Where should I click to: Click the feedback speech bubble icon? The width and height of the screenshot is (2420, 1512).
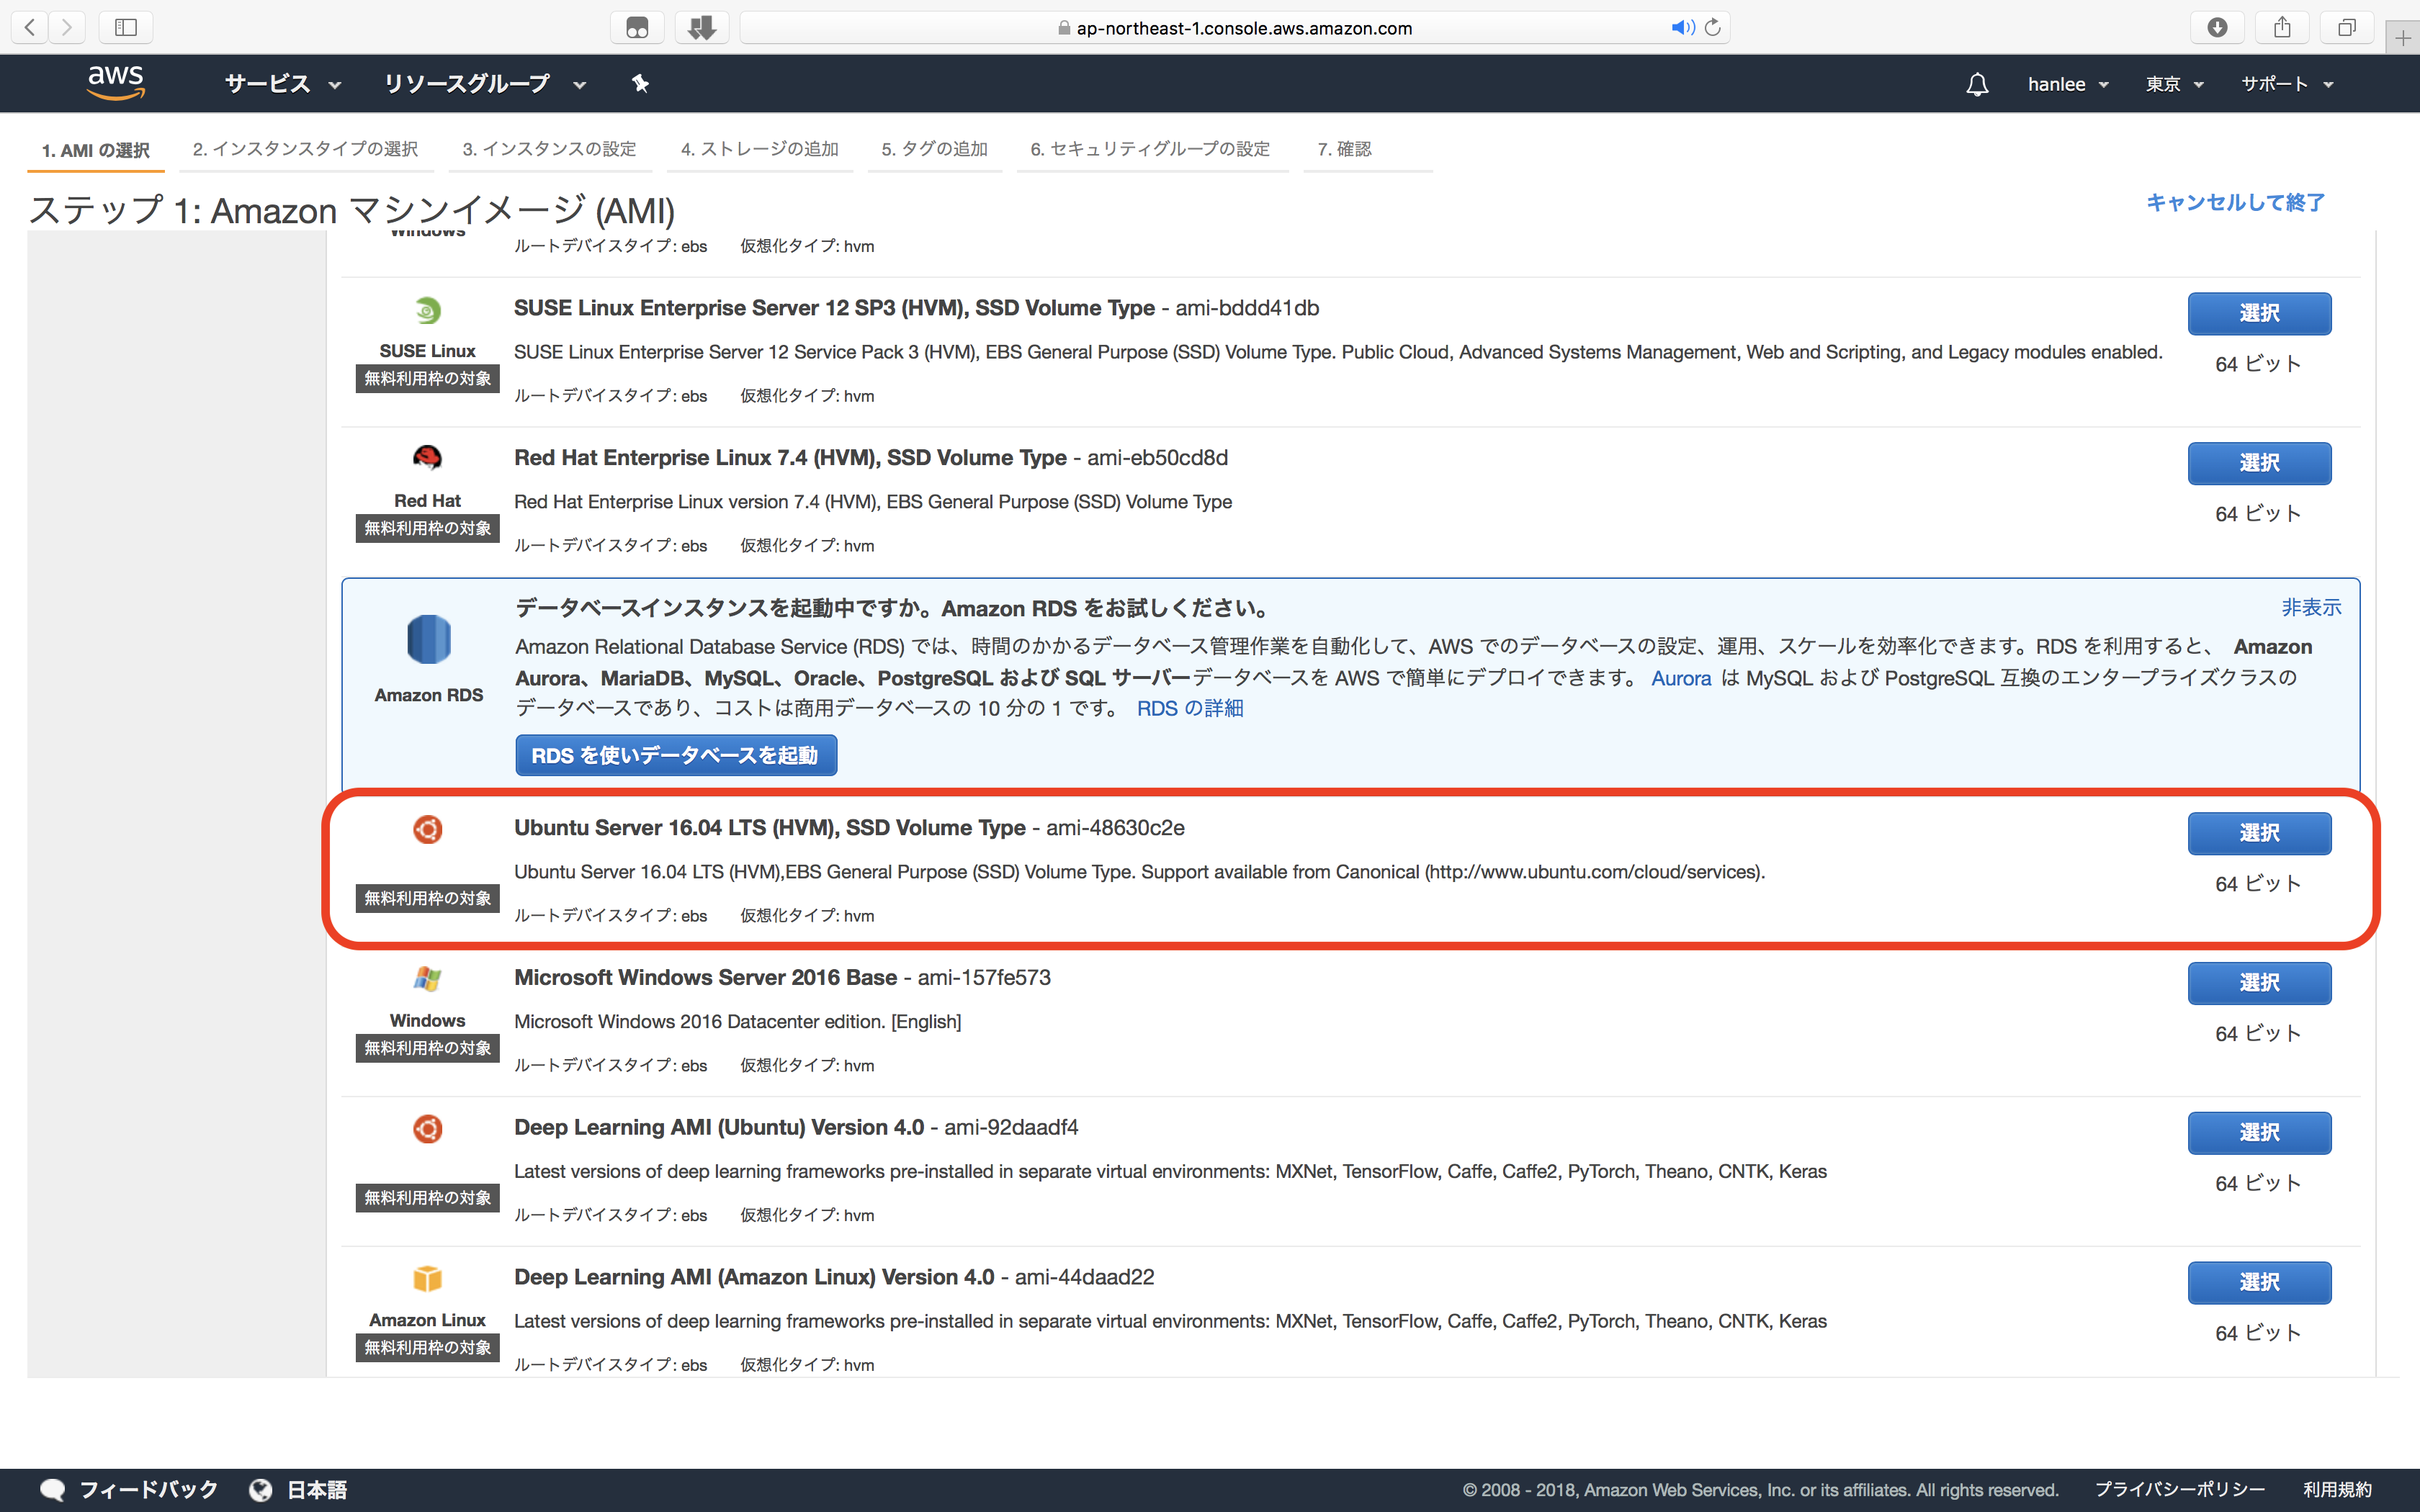(x=52, y=1490)
